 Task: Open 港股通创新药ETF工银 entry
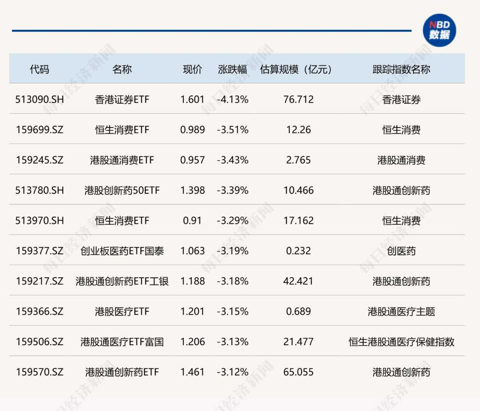(x=122, y=281)
